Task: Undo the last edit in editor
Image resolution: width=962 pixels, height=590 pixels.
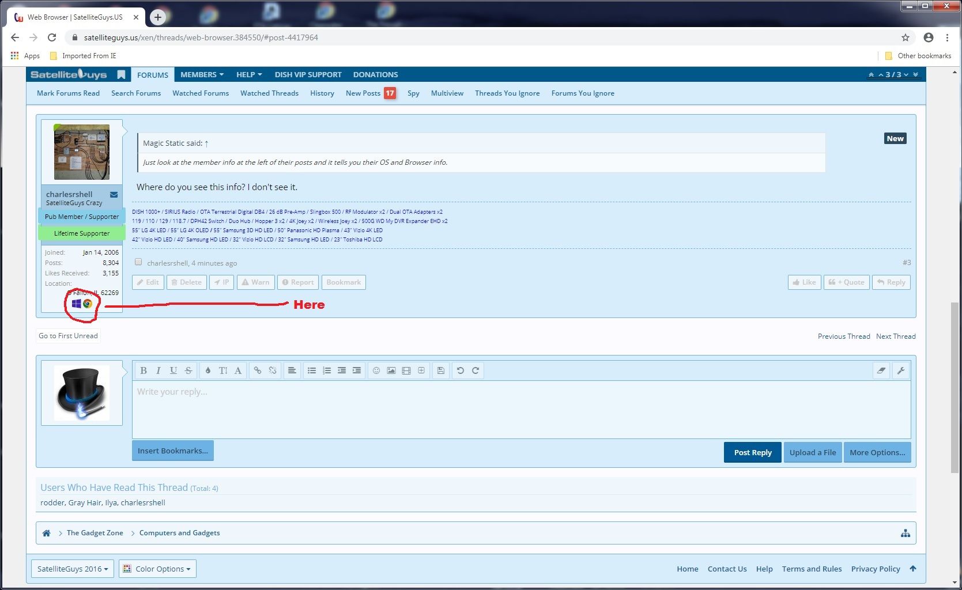Action: pyautogui.click(x=460, y=370)
